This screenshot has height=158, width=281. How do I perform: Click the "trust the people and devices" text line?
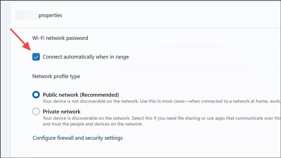93,124
